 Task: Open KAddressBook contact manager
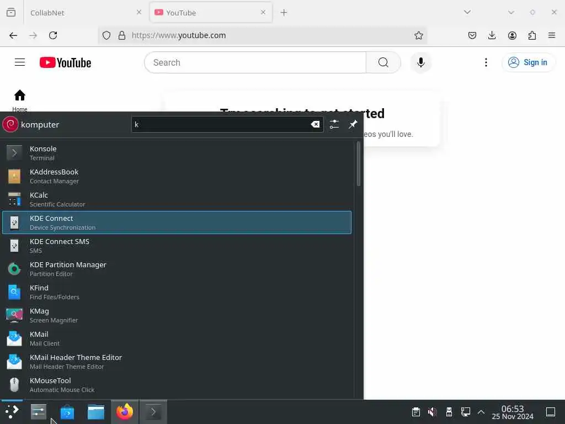coord(177,176)
